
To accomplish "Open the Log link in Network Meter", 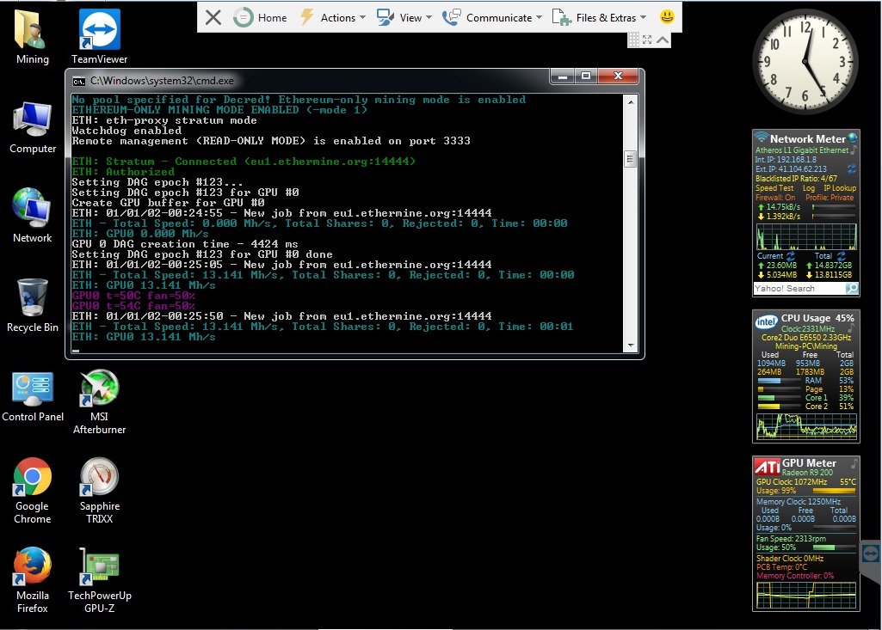I will [808, 188].
